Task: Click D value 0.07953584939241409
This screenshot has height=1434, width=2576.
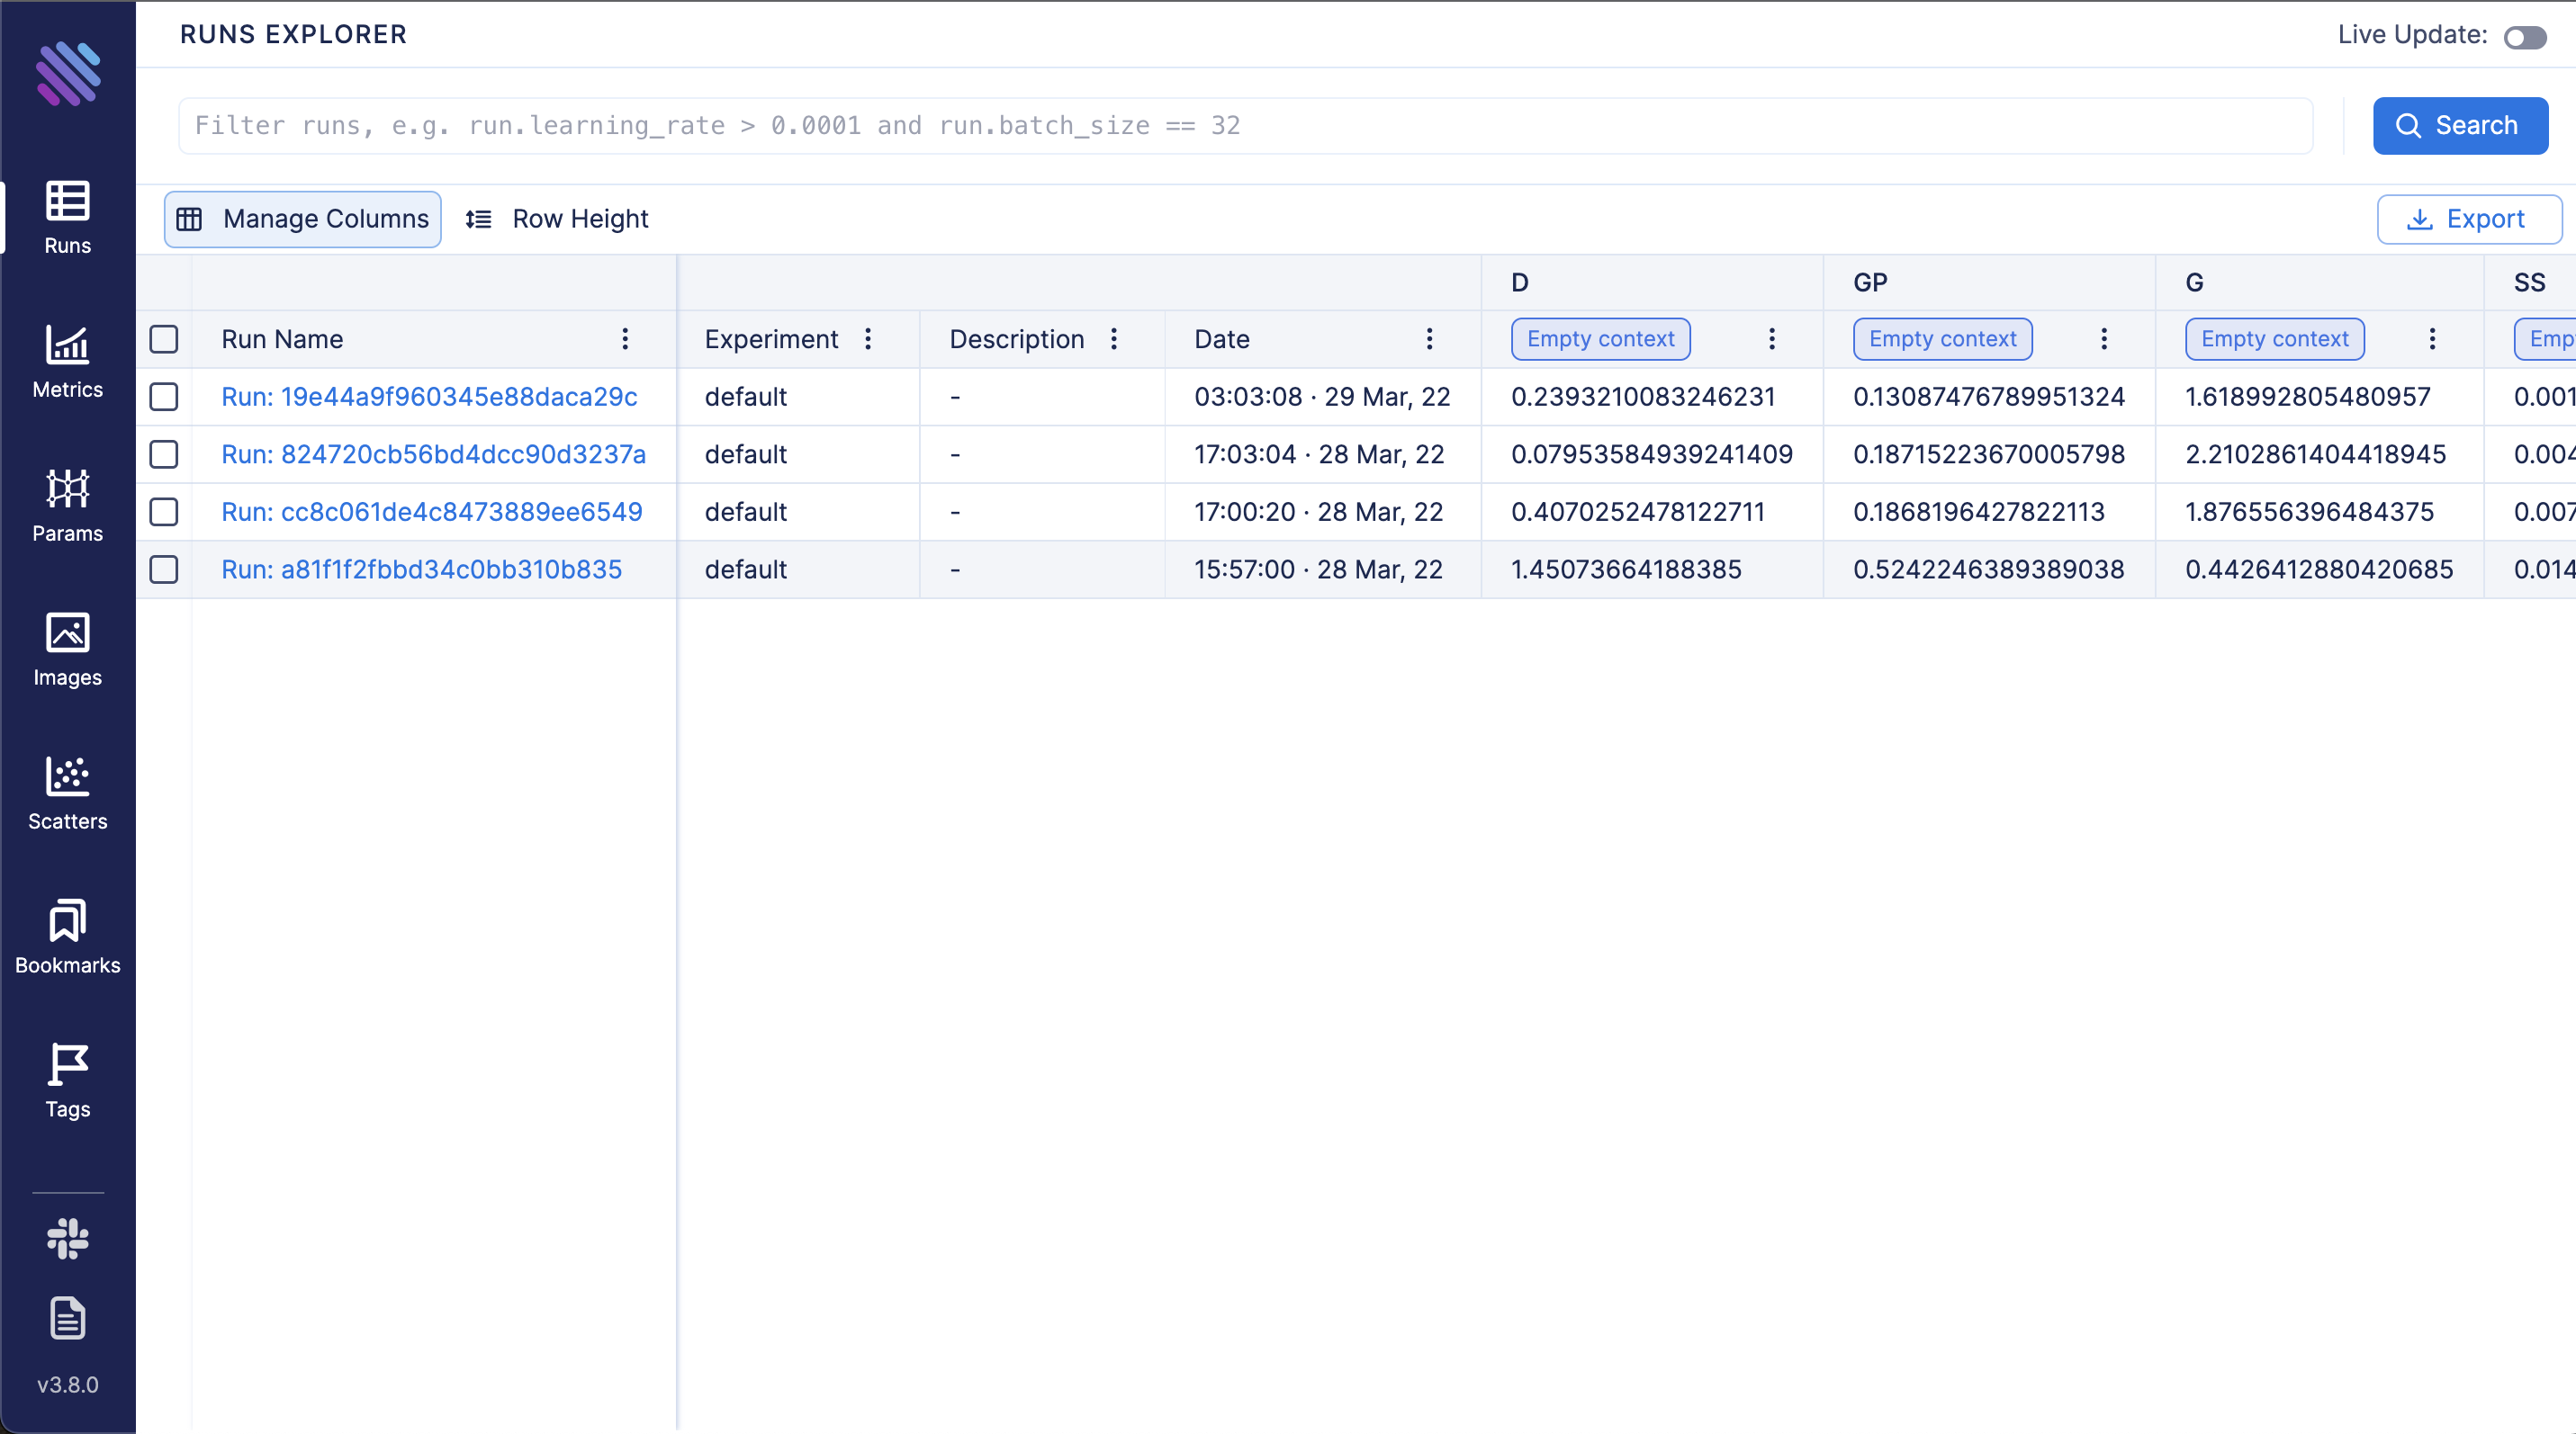Action: [x=1652, y=454]
